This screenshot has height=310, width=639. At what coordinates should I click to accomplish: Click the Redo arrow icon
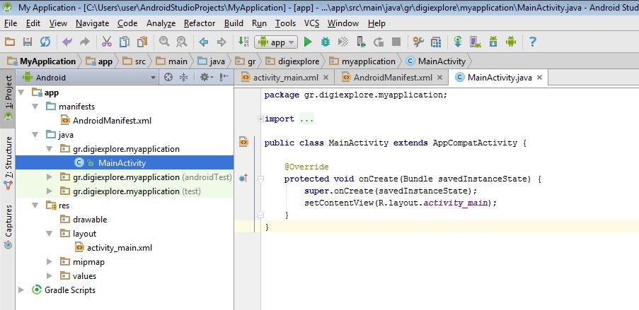point(85,42)
